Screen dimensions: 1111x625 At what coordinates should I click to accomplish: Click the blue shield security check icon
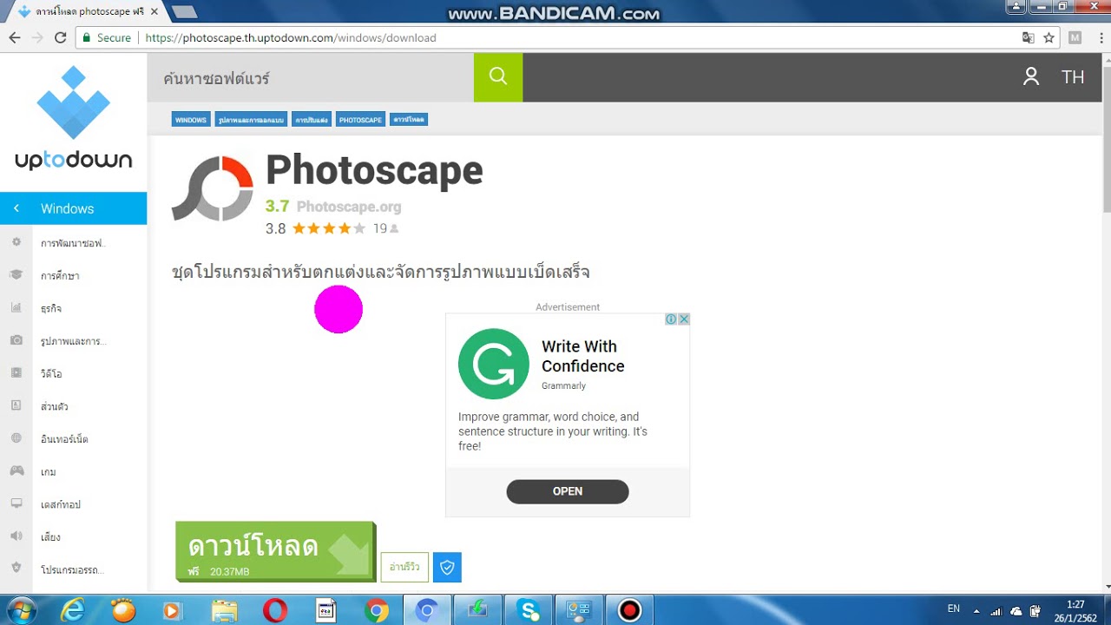(x=447, y=567)
